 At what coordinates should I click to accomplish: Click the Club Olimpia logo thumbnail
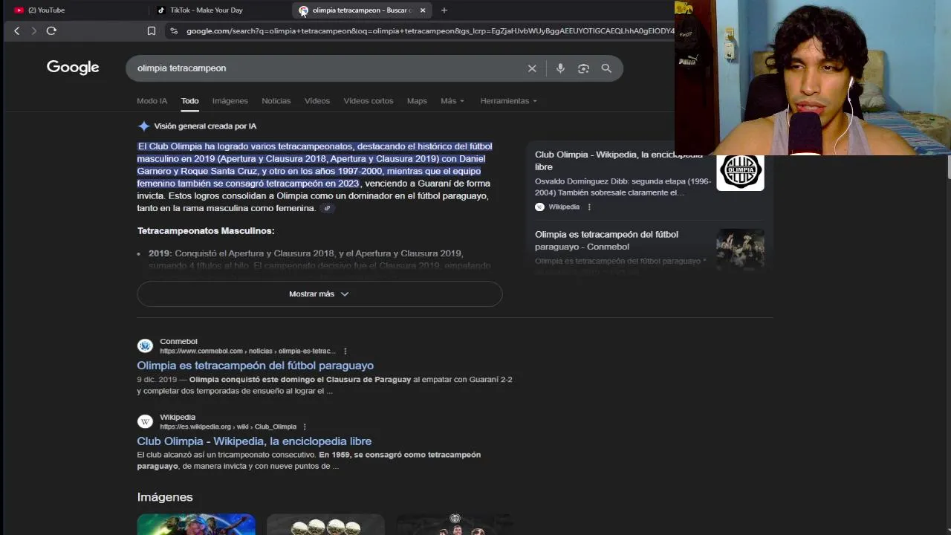(740, 172)
